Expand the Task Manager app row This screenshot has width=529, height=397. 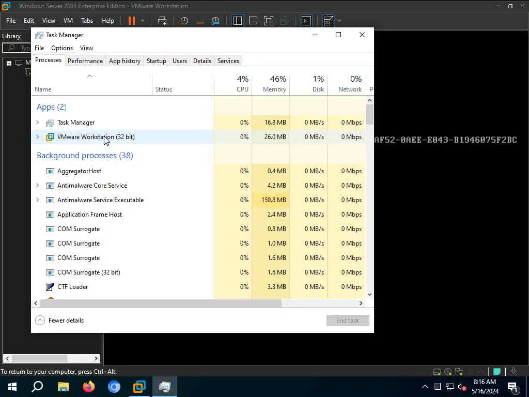[38, 122]
